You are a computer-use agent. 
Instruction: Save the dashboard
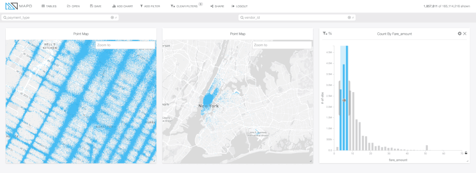coord(96,6)
